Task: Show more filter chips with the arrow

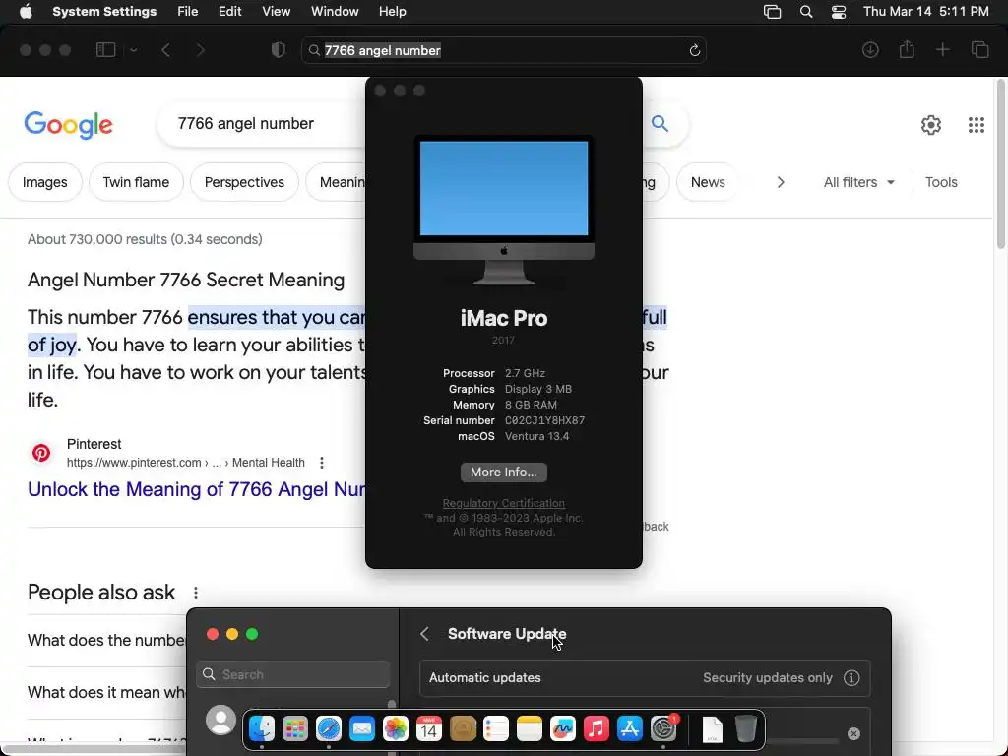Action: tap(781, 182)
